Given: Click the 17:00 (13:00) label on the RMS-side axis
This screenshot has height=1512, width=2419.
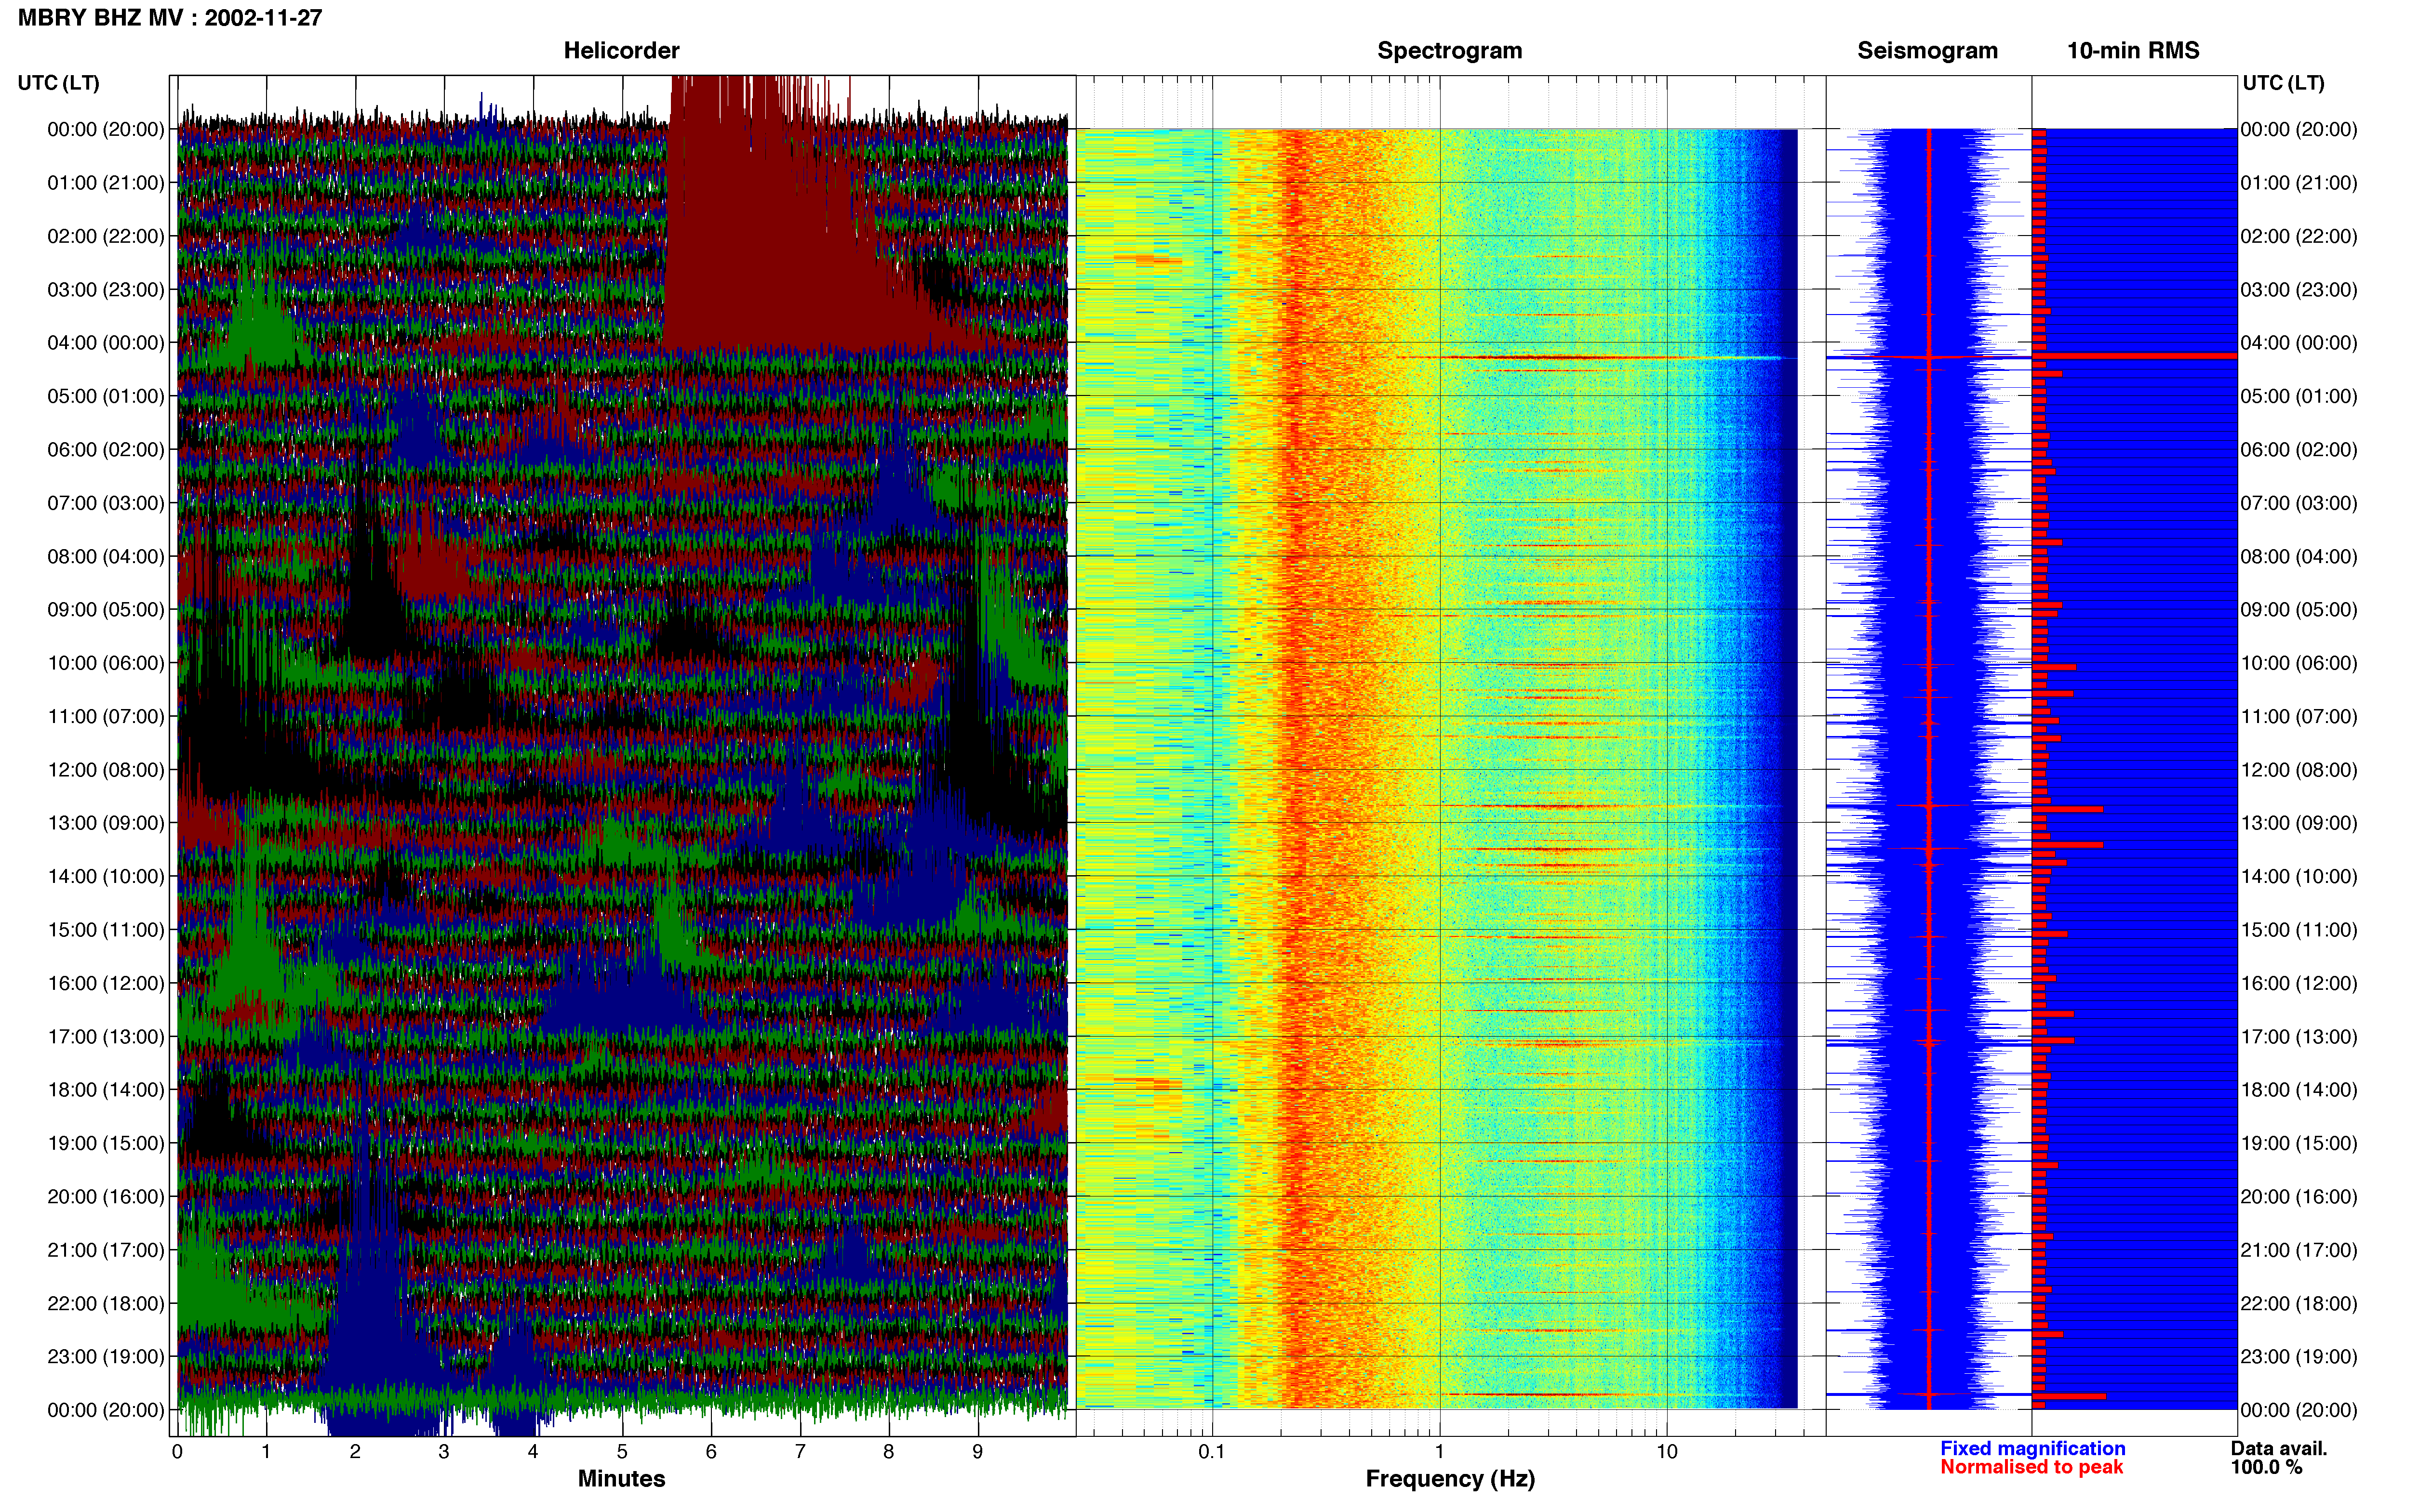Looking at the screenshot, I should [x=2299, y=1037].
